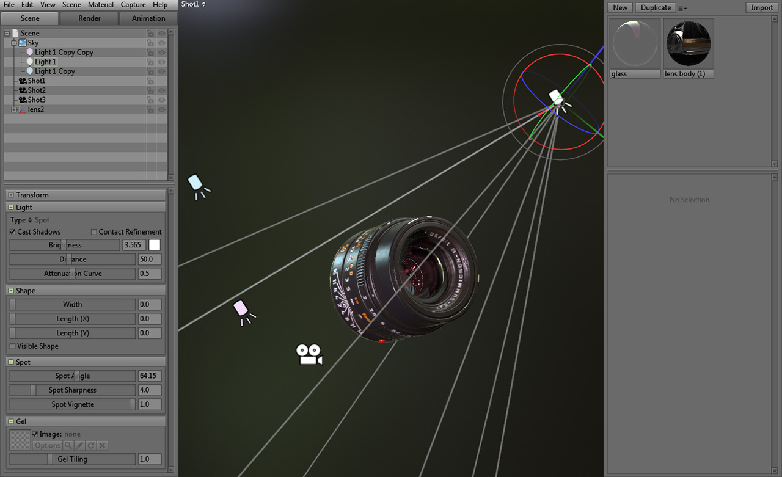Open the white light color swatch
Viewport: 782px width, 477px height.
(x=155, y=245)
